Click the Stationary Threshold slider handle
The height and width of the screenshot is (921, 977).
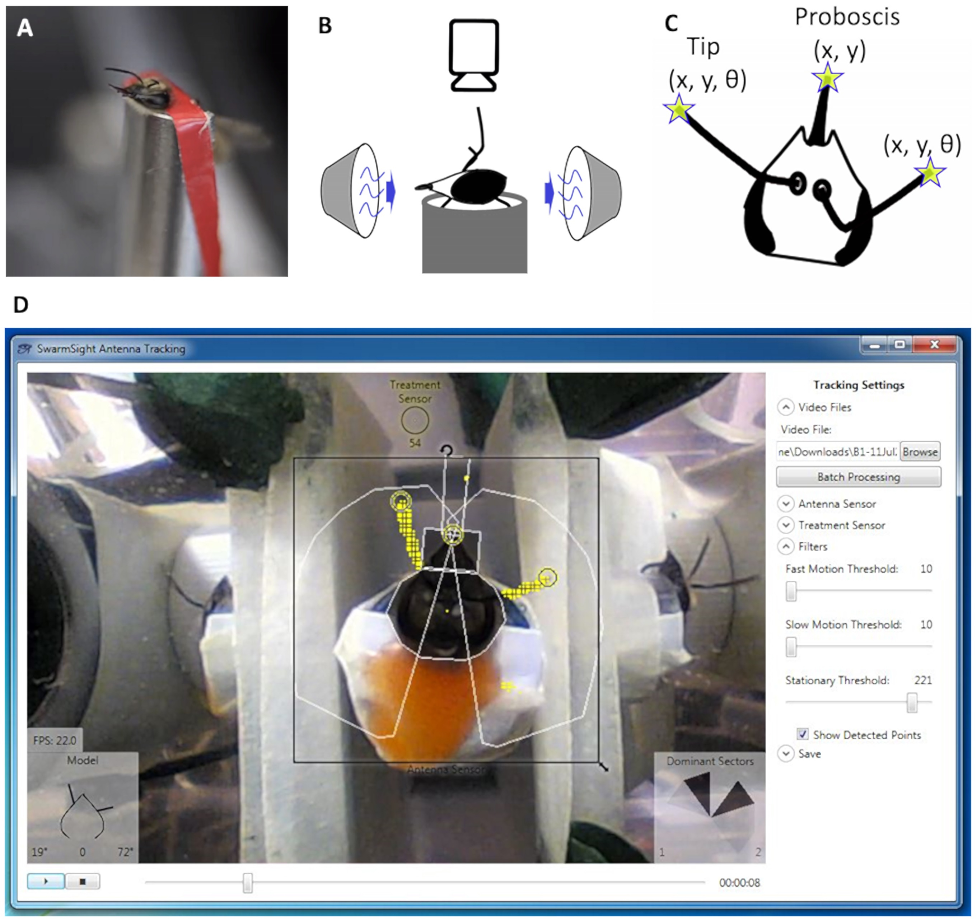pyautogui.click(x=912, y=702)
